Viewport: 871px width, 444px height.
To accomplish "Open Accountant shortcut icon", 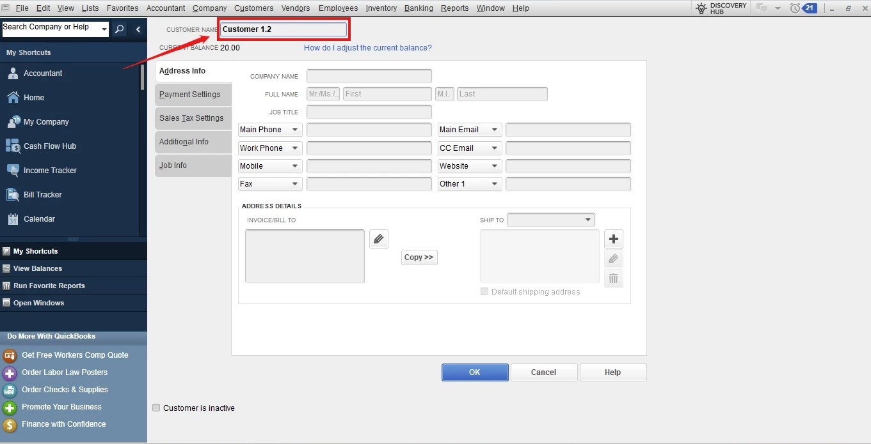I will pos(13,73).
